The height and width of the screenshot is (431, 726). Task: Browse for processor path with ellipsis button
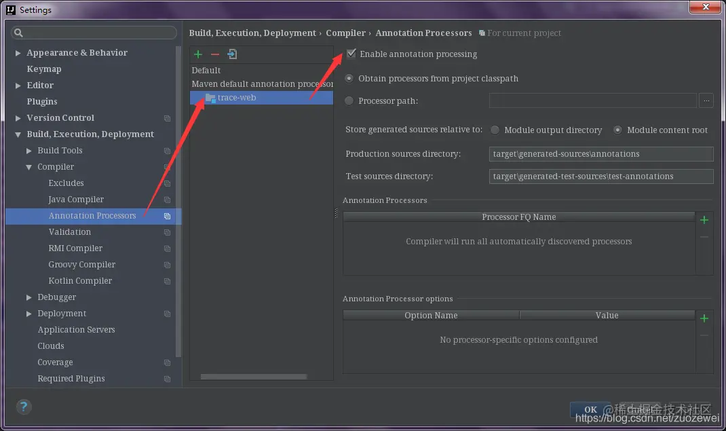coord(706,100)
